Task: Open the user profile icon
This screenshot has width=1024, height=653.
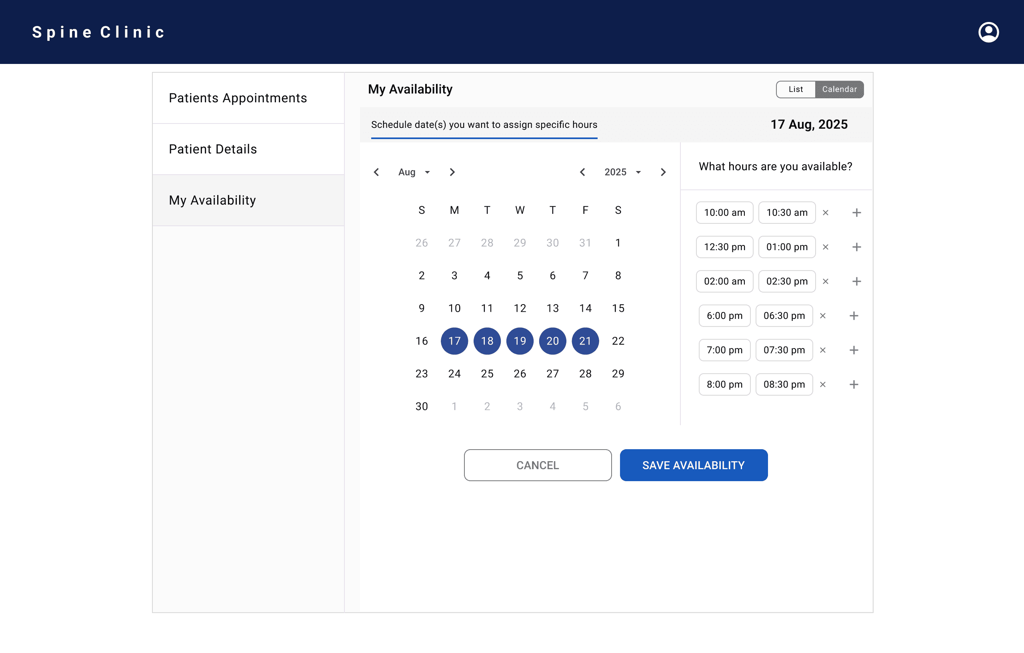Action: (x=988, y=32)
